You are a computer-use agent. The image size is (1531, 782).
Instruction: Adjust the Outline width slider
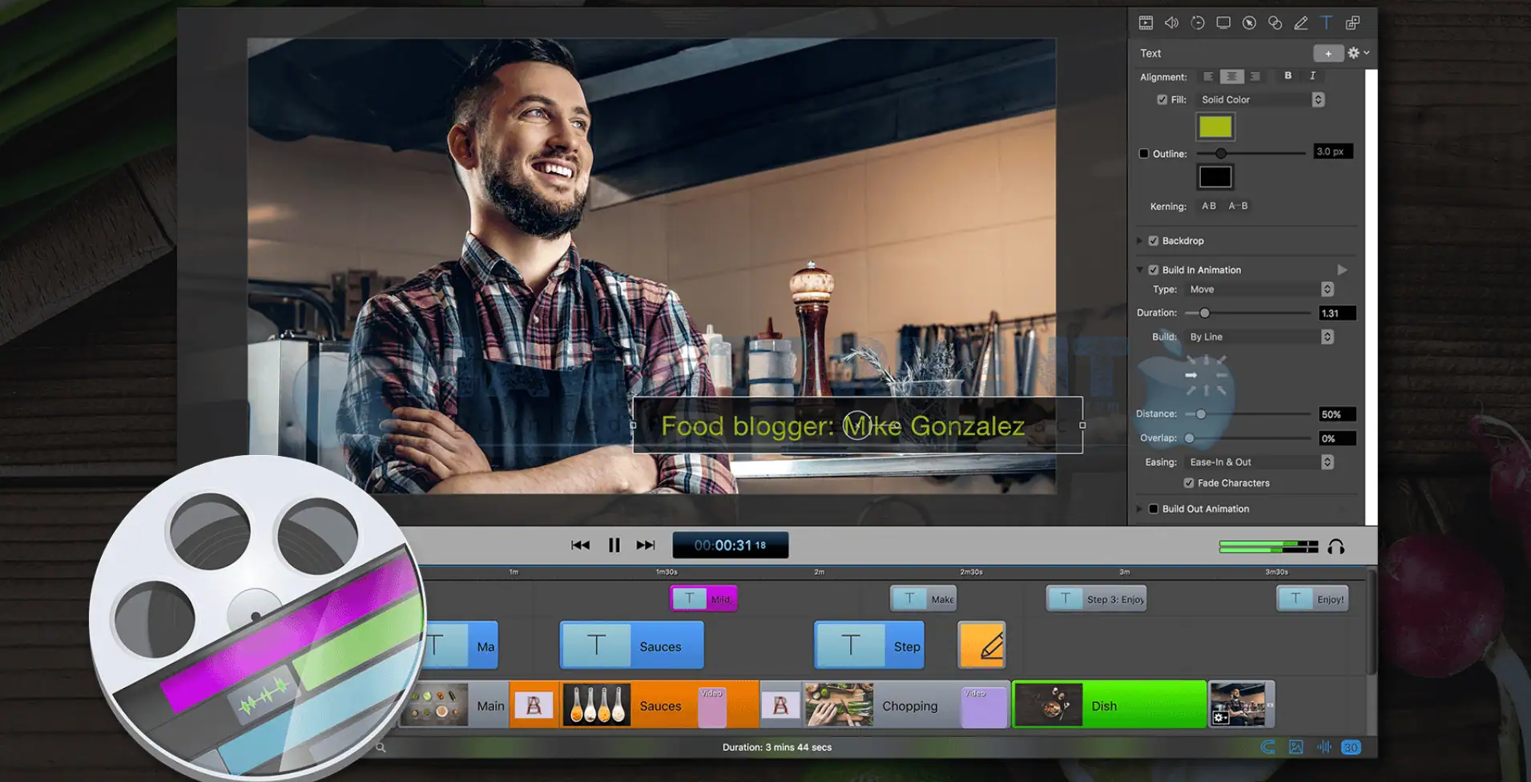(1220, 153)
